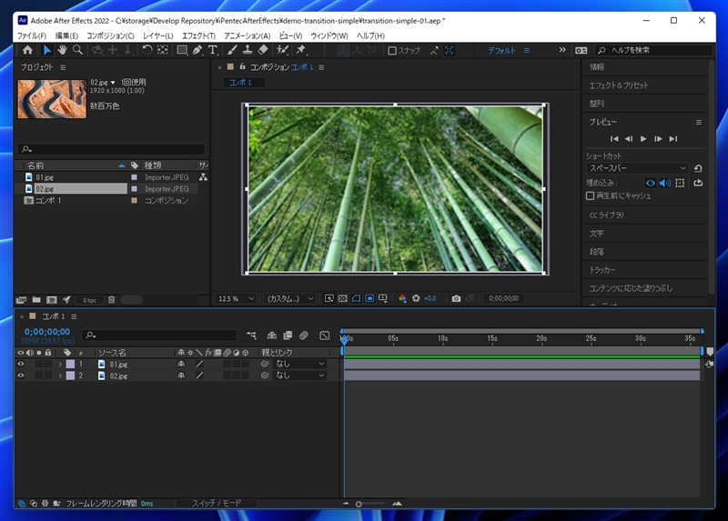Open the CC ライブラリ panel
728x521 pixels.
(607, 215)
